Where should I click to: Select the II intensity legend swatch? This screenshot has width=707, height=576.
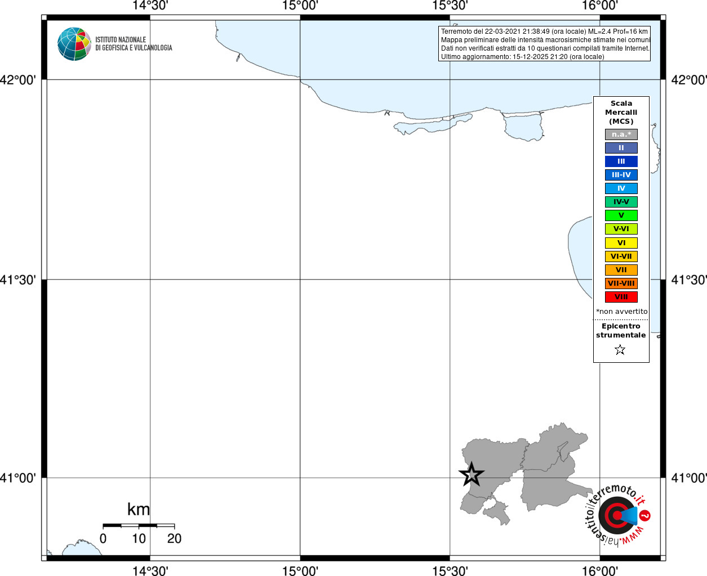tap(621, 148)
